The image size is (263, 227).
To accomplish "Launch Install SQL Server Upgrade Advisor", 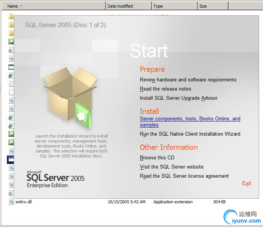I will 179,98.
